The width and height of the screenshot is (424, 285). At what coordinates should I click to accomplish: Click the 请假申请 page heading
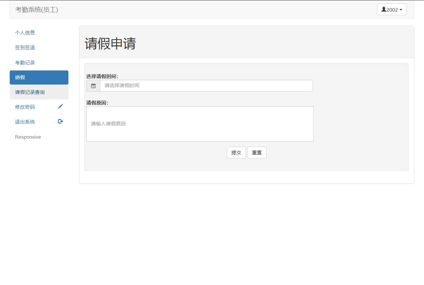111,43
